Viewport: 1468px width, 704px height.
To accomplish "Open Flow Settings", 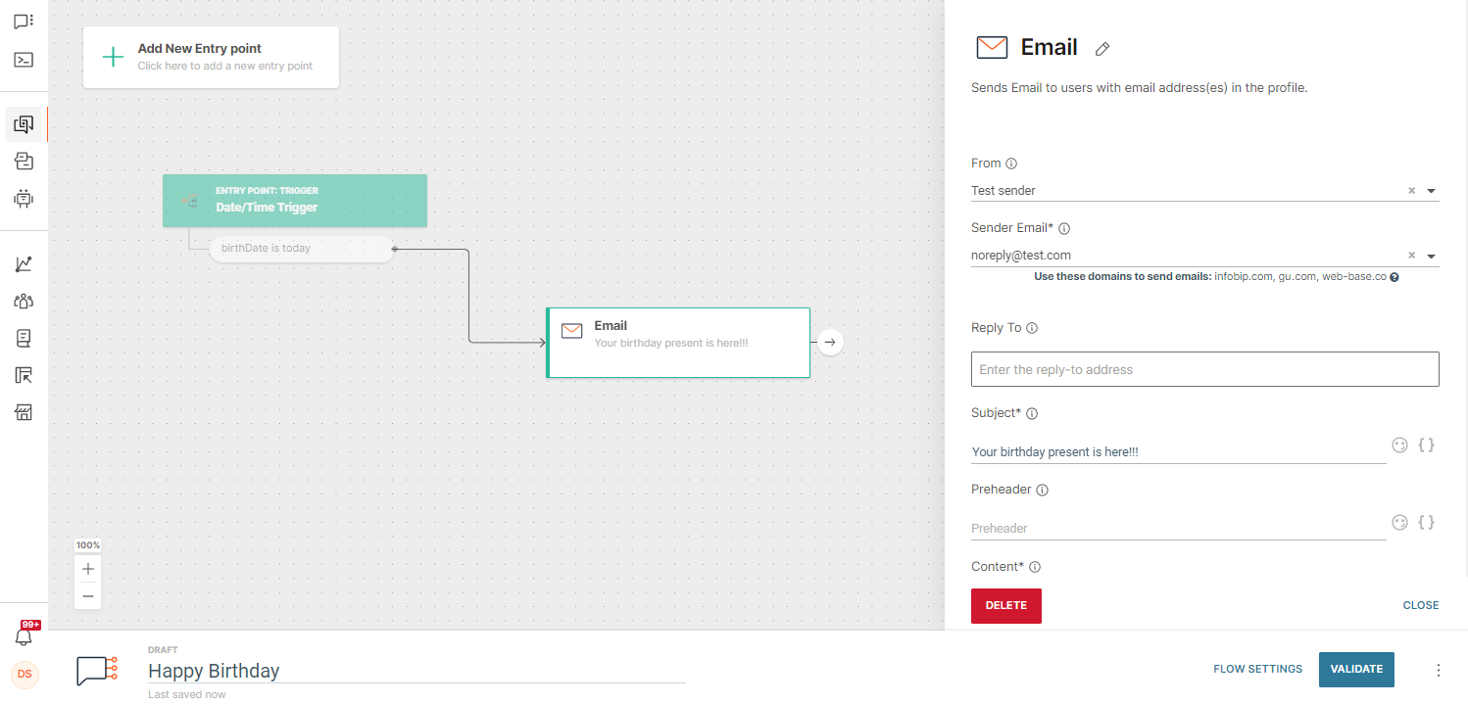I will point(1257,669).
